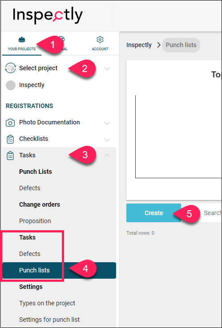This screenshot has width=222, height=328.
Task: Click the blue Create button
Action: 154,213
